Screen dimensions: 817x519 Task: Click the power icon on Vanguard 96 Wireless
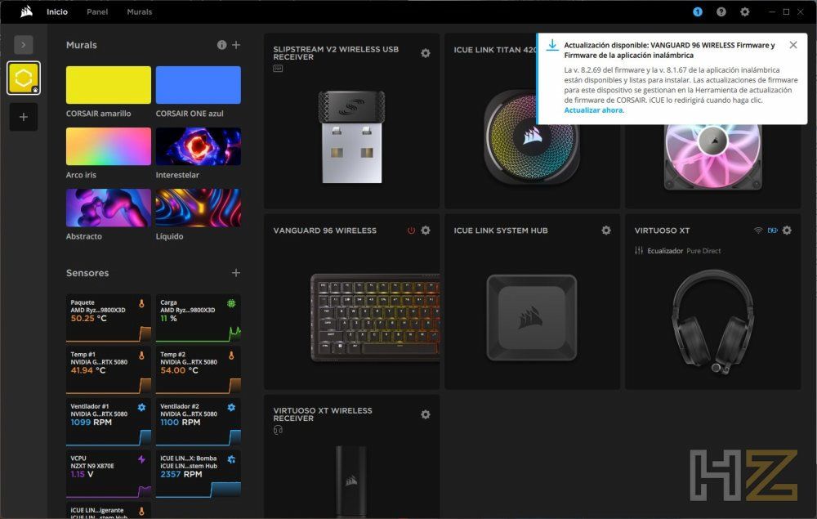pyautogui.click(x=411, y=230)
